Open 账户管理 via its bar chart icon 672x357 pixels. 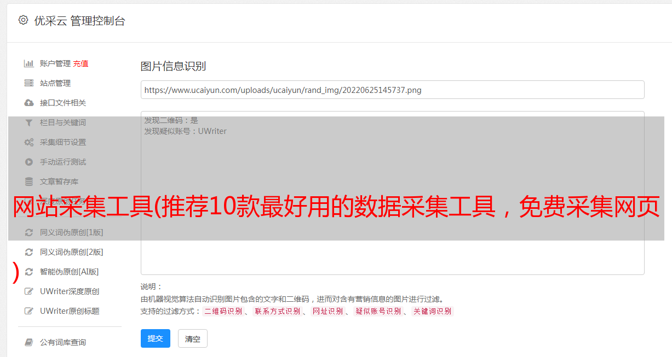pos(29,63)
